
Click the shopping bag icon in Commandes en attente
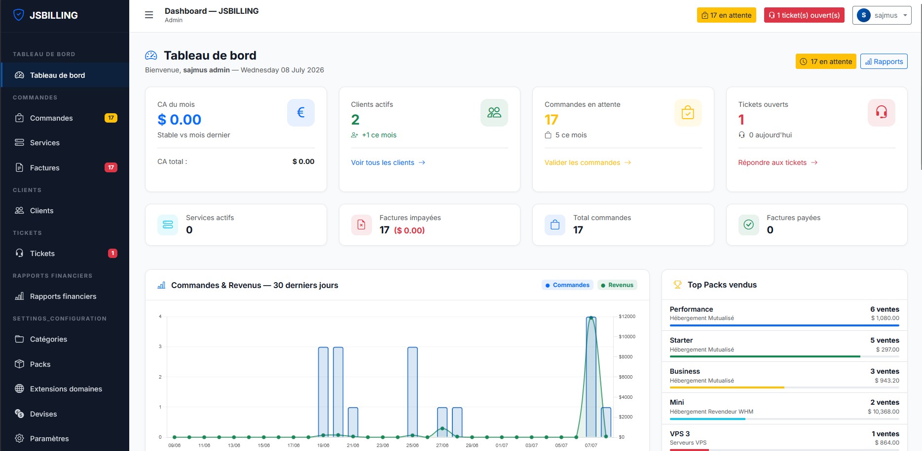click(688, 113)
